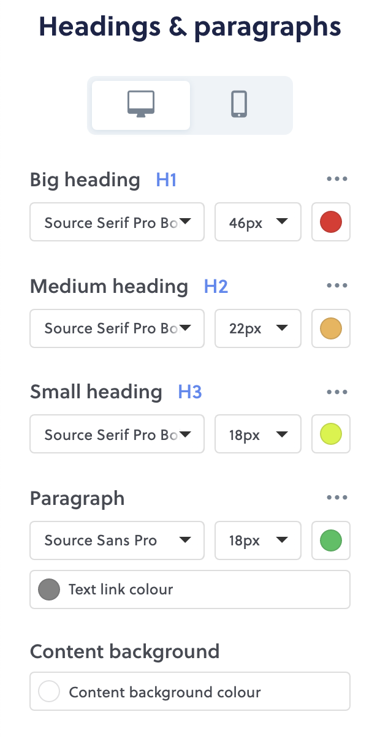
Task: Open more options for Medium heading
Action: coord(337,286)
